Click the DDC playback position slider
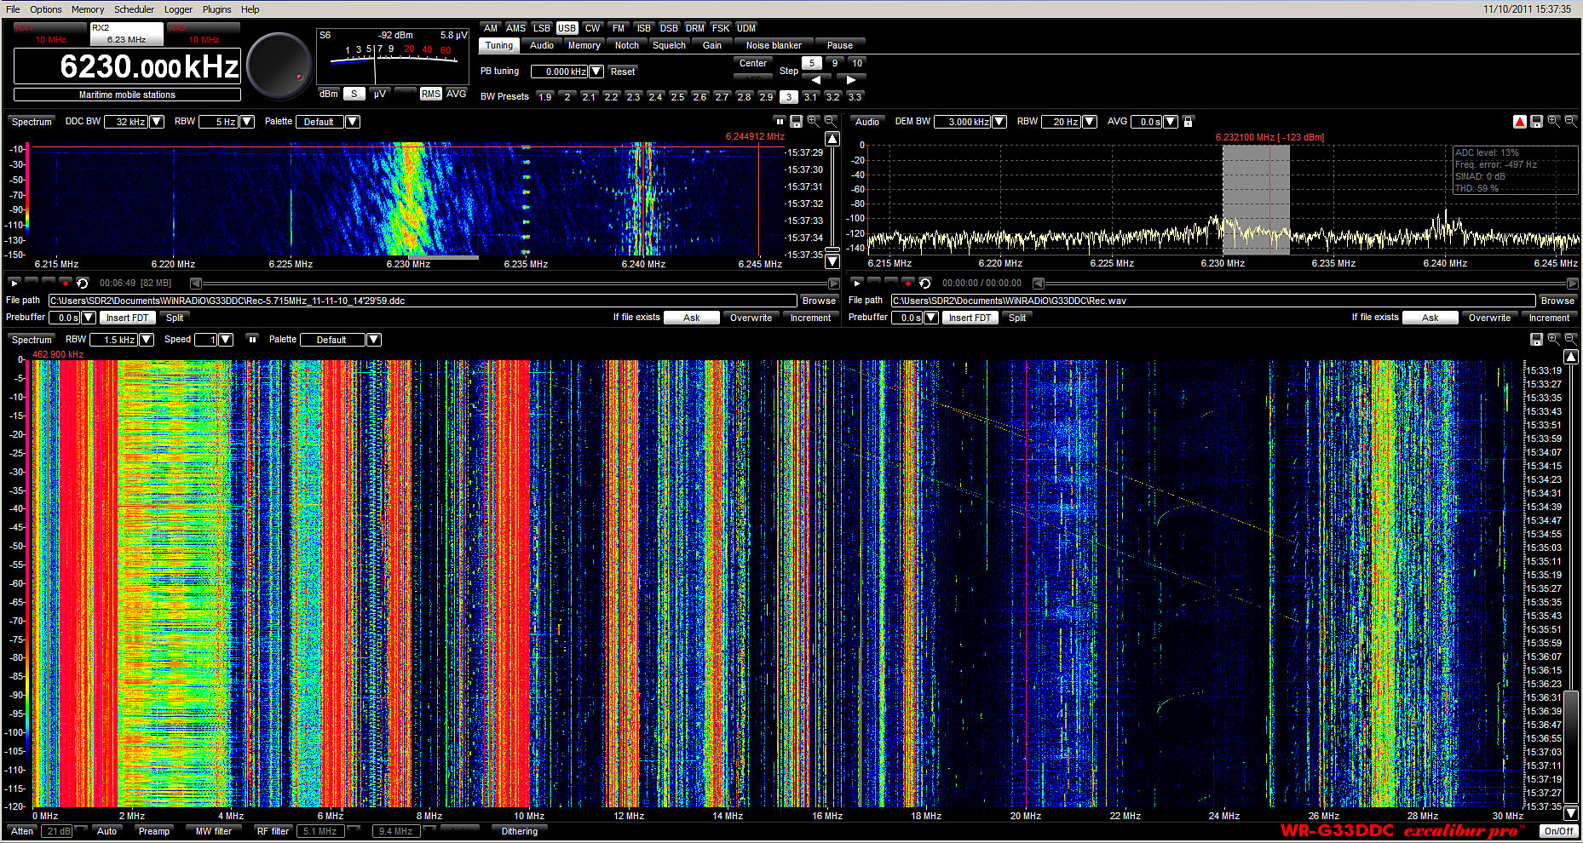The image size is (1583, 843). [x=515, y=283]
